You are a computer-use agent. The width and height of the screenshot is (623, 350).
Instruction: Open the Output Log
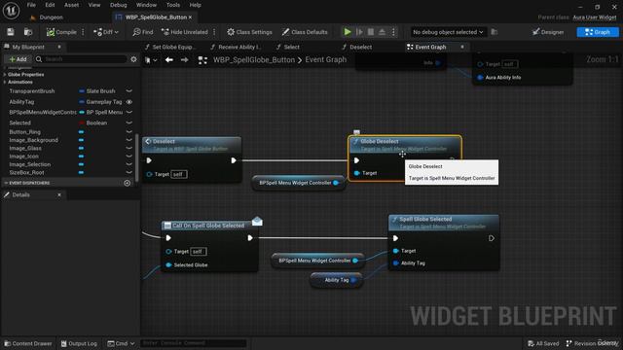pyautogui.click(x=79, y=343)
